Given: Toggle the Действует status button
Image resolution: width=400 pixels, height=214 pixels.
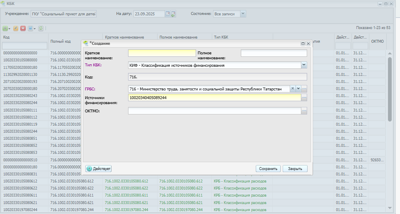Looking at the screenshot, I should pos(99,169).
